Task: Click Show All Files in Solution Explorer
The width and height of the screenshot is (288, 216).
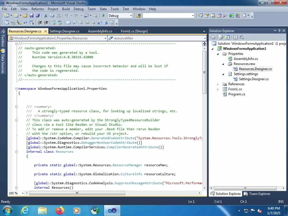Action: pyautogui.click(x=221, y=37)
